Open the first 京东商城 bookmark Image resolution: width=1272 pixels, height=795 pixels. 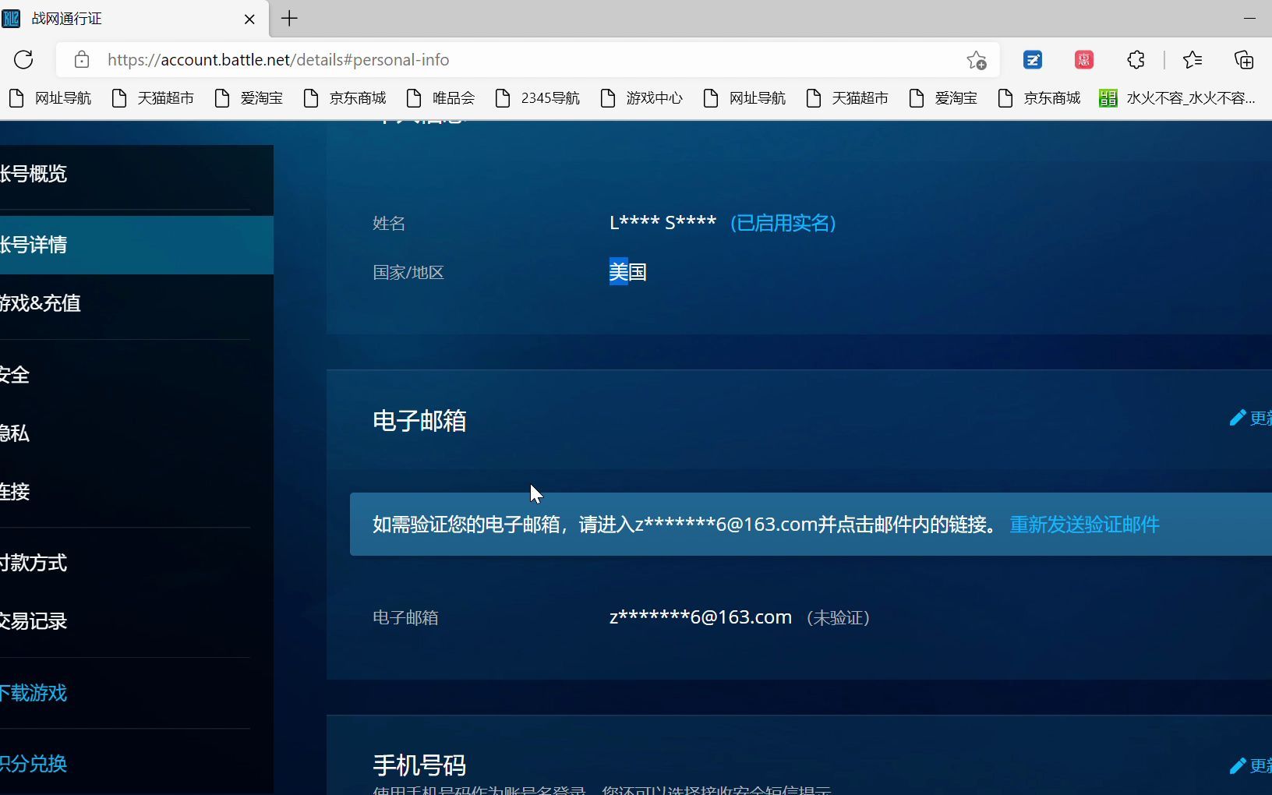tap(344, 98)
